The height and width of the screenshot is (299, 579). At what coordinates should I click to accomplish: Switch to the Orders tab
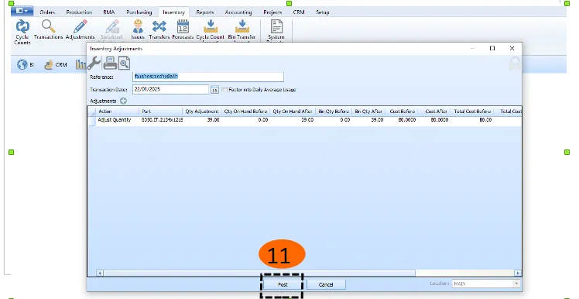click(47, 12)
